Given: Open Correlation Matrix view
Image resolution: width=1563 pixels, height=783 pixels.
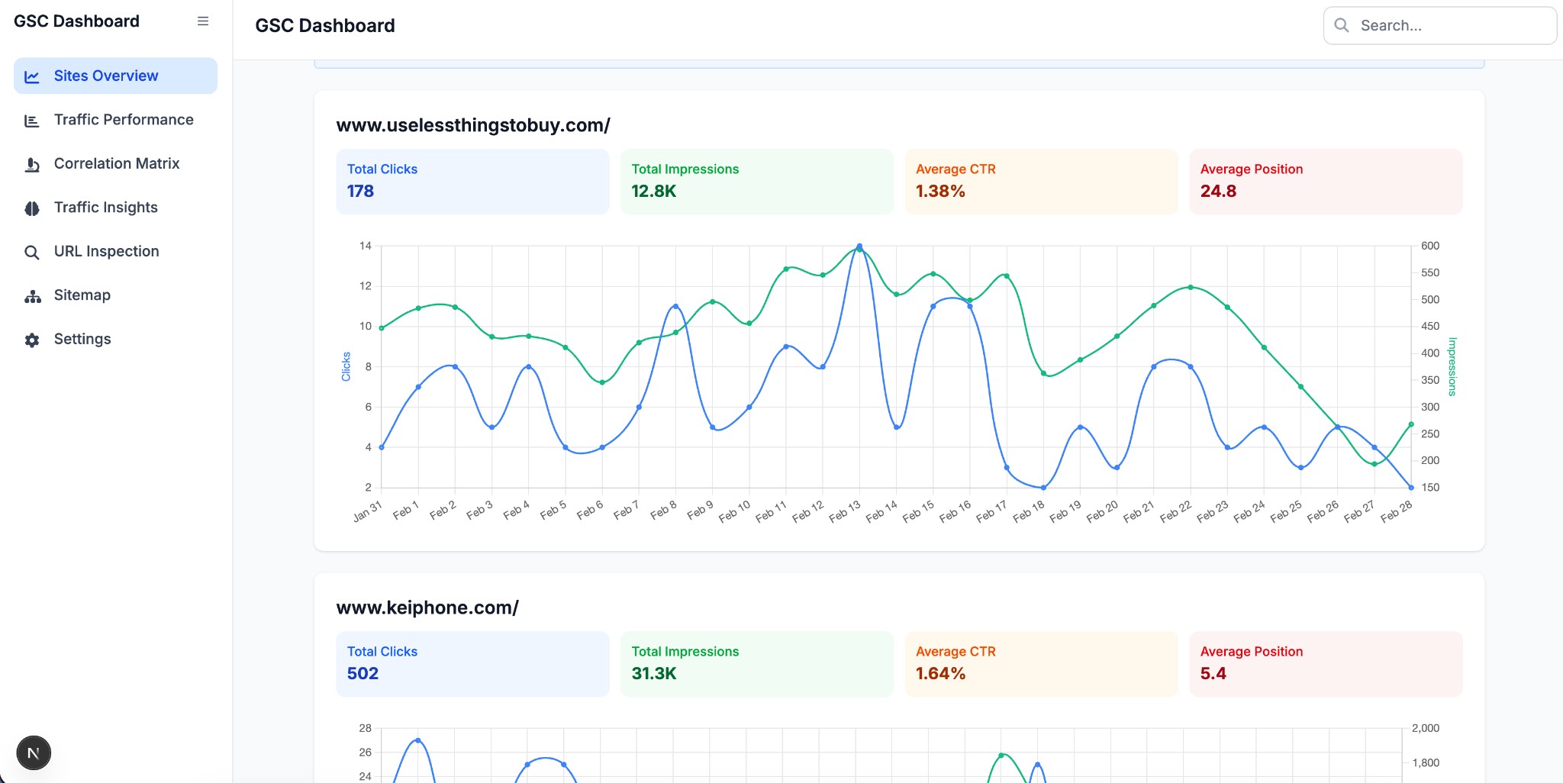Looking at the screenshot, I should [x=115, y=163].
